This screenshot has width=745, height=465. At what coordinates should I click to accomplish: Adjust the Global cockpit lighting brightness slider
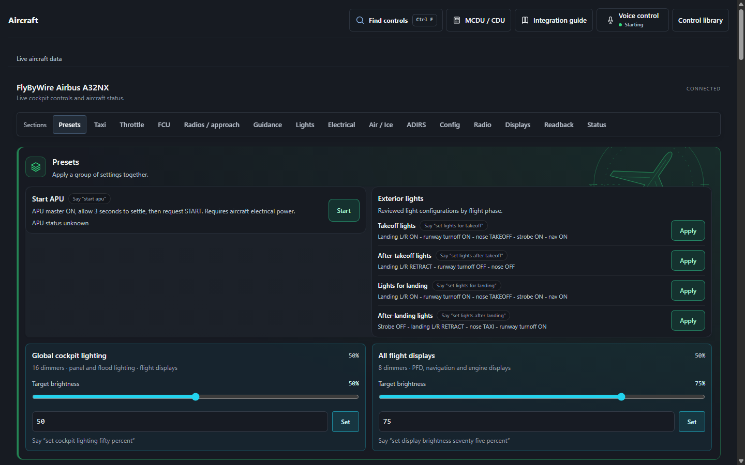pyautogui.click(x=196, y=397)
